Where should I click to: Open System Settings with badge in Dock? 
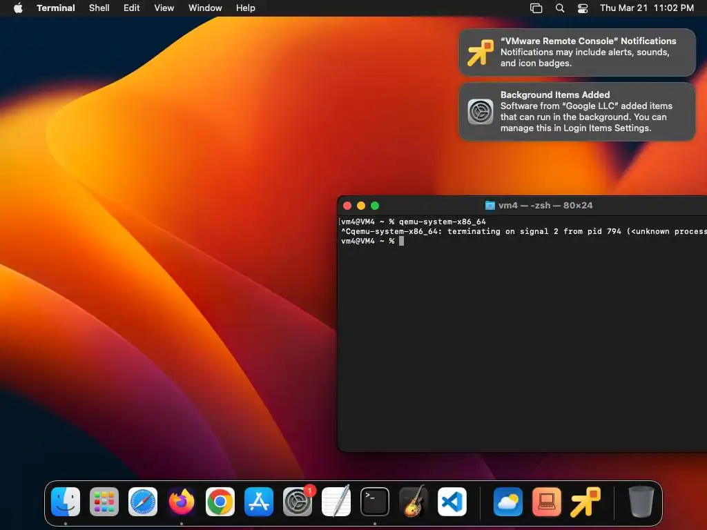tap(298, 502)
